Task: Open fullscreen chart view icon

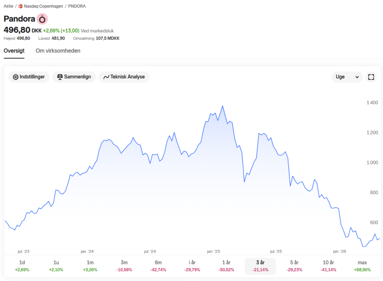Action: click(371, 77)
